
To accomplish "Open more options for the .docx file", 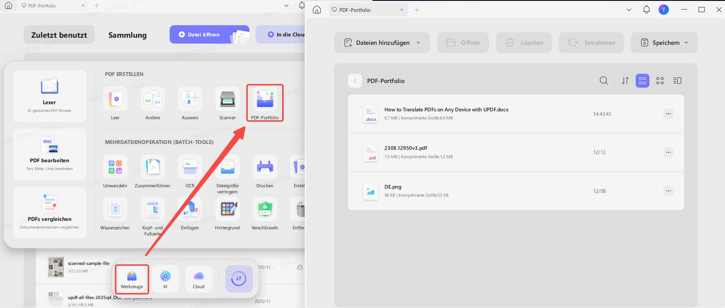I will click(668, 114).
